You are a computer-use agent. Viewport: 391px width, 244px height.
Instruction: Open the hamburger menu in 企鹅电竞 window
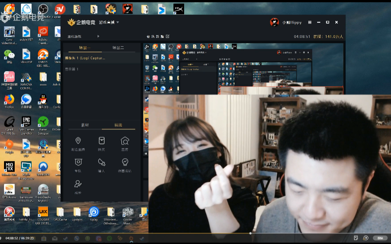(x=310, y=22)
